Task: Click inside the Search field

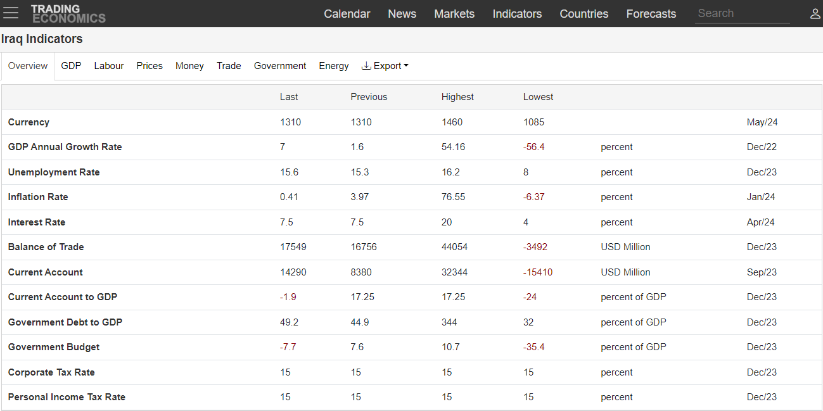Action: (x=743, y=13)
